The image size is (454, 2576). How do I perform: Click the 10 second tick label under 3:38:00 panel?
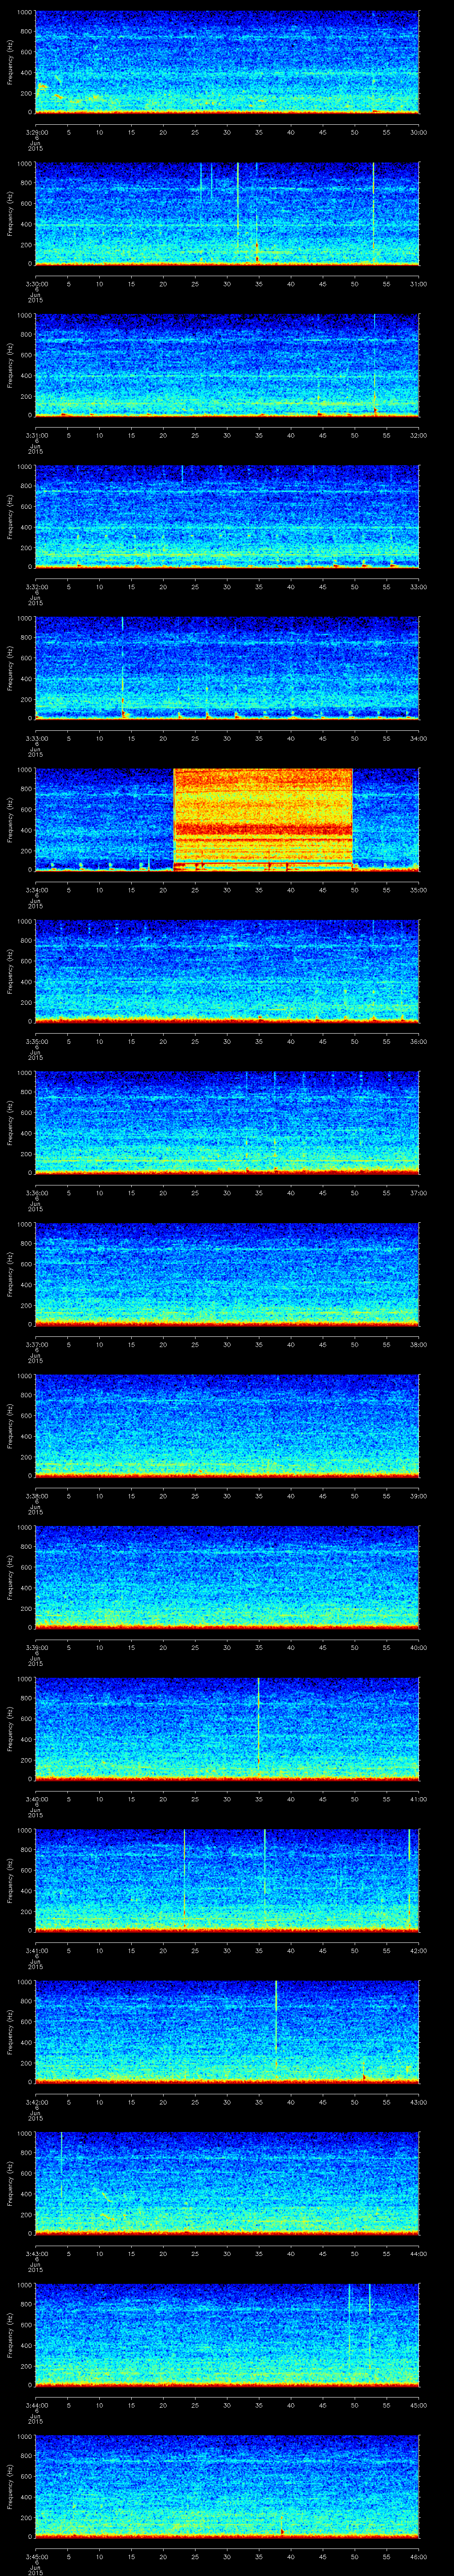(100, 1496)
